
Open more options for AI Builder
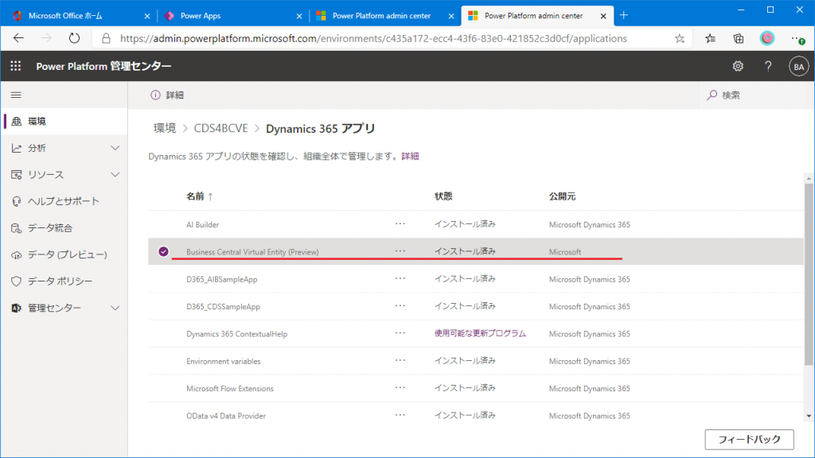point(400,223)
